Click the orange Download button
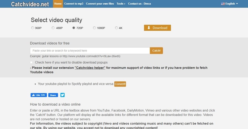The width and height of the screenshot is (248, 129). click(x=157, y=28)
